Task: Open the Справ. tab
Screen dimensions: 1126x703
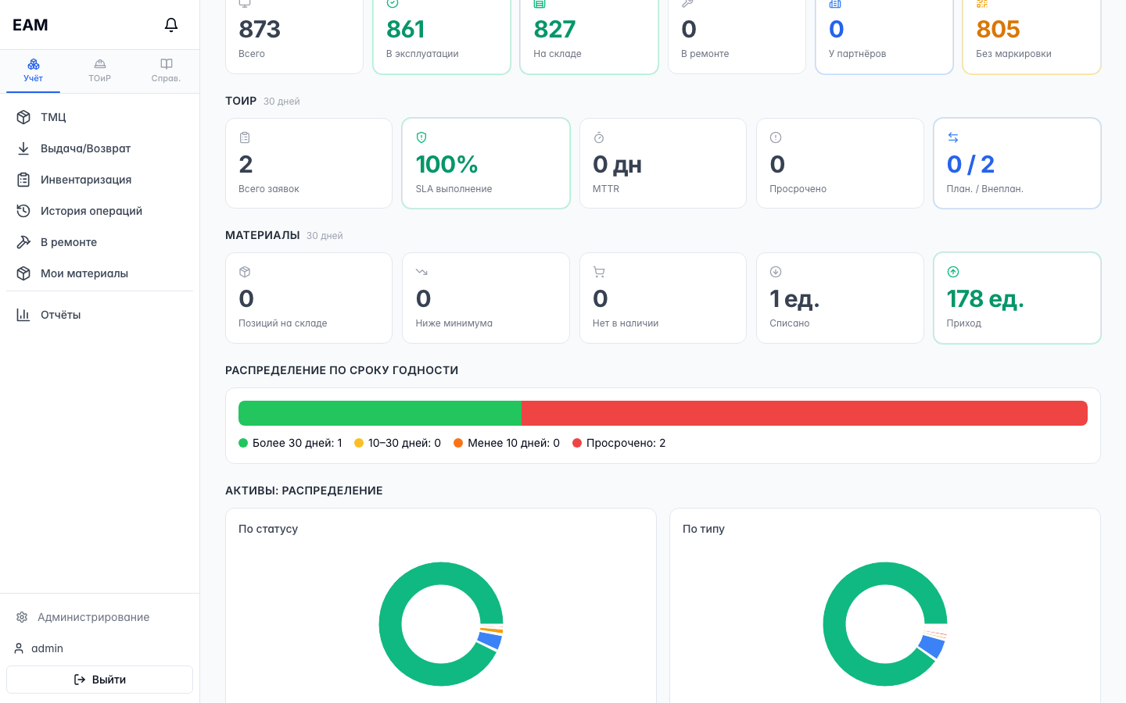Action: [166, 71]
